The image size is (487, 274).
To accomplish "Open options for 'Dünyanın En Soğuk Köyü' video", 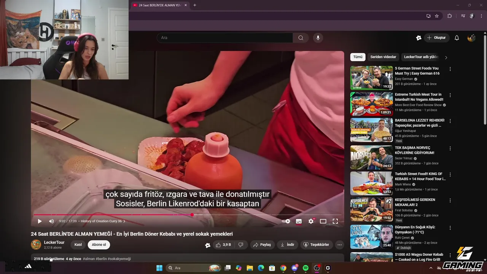I will pos(450,228).
